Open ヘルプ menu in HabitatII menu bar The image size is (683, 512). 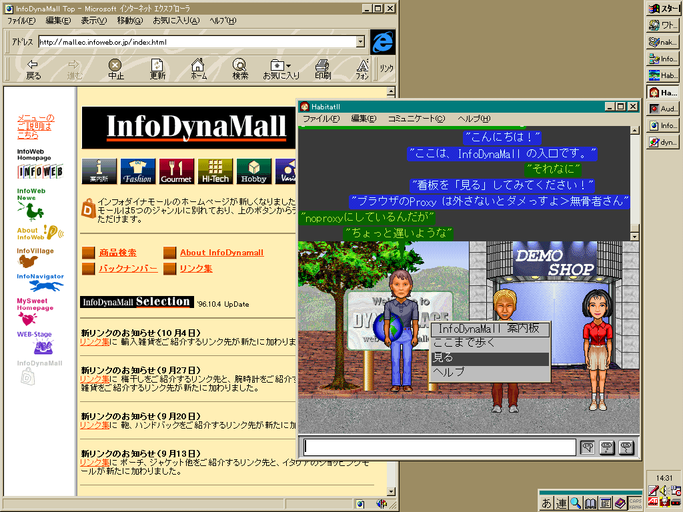474,119
